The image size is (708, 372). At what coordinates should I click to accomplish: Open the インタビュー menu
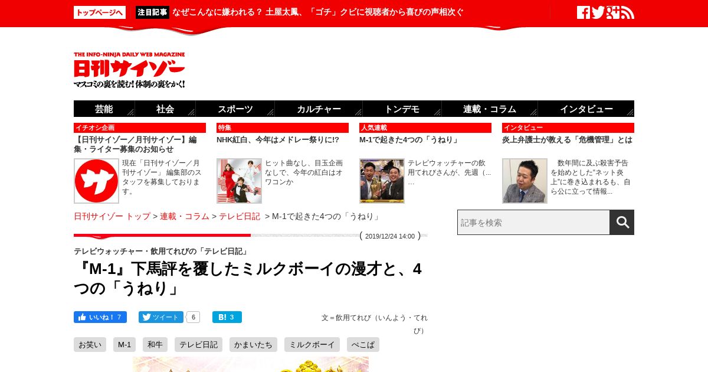(586, 109)
